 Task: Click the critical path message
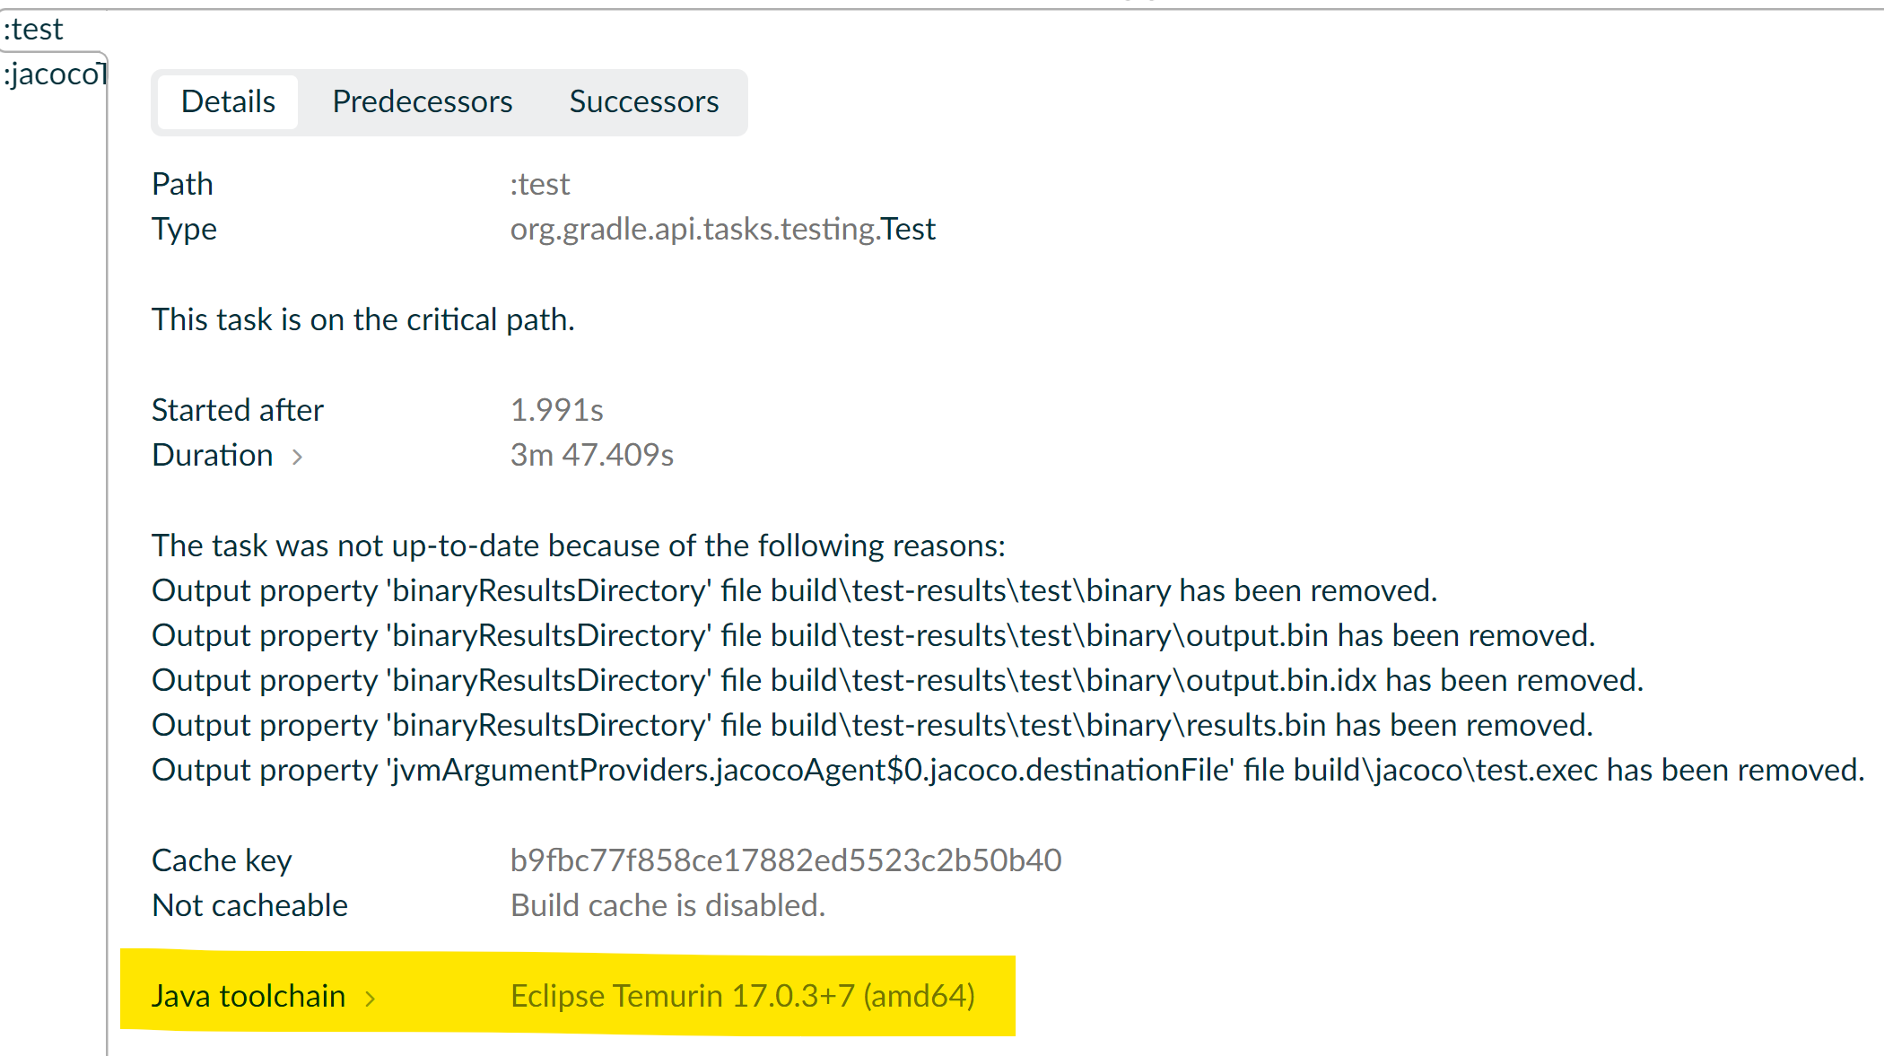(362, 319)
